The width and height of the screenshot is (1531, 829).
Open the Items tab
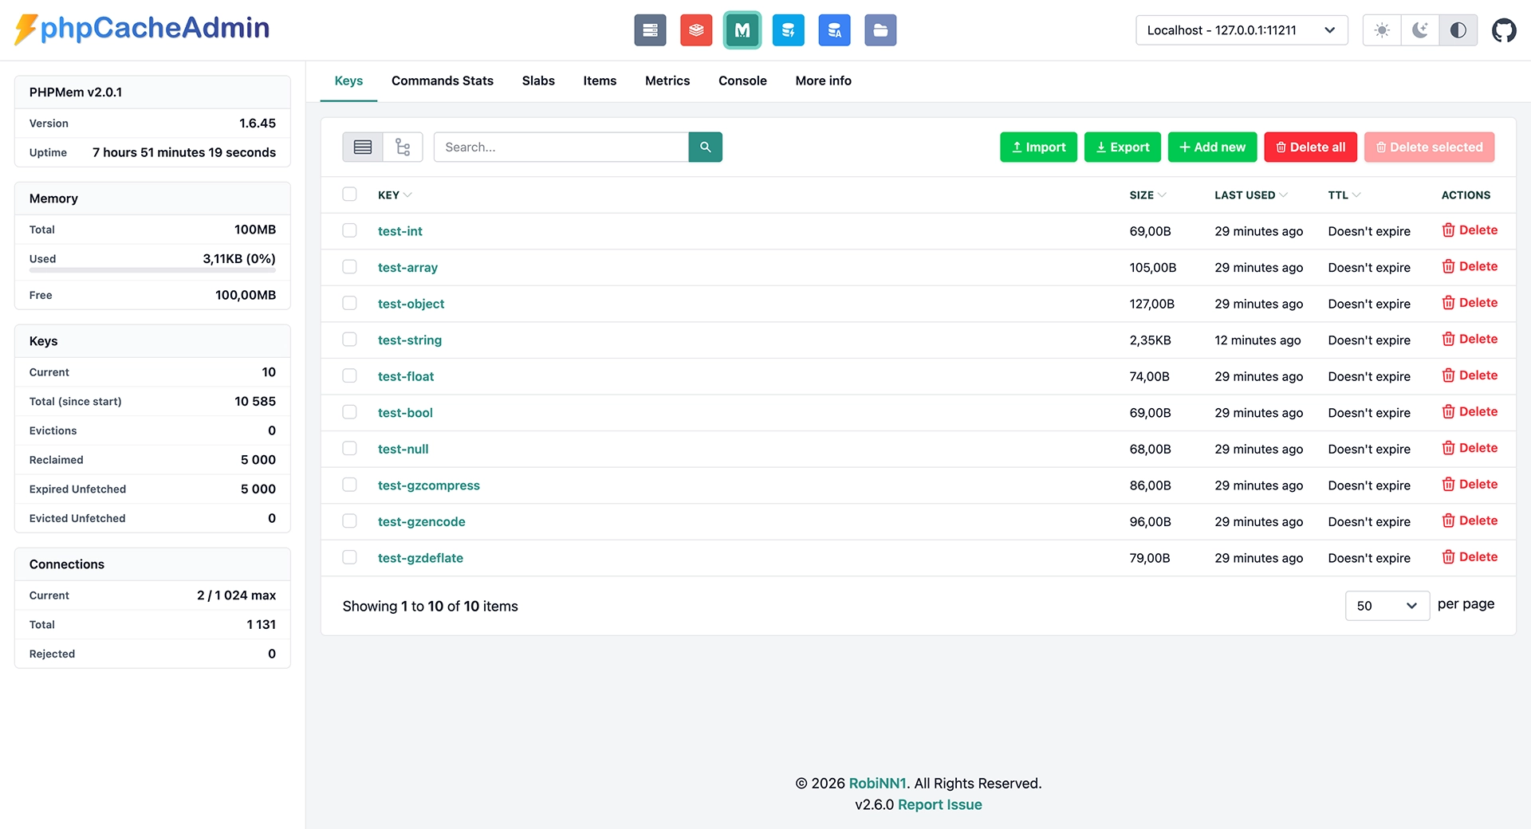click(x=600, y=81)
